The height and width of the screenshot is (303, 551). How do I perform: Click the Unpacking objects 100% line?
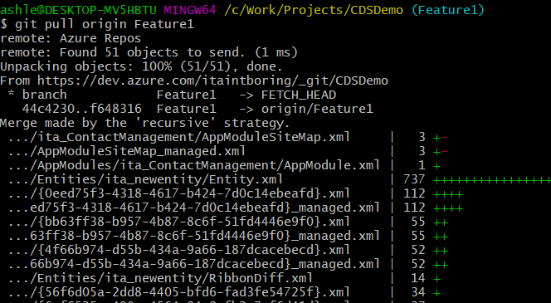141,66
